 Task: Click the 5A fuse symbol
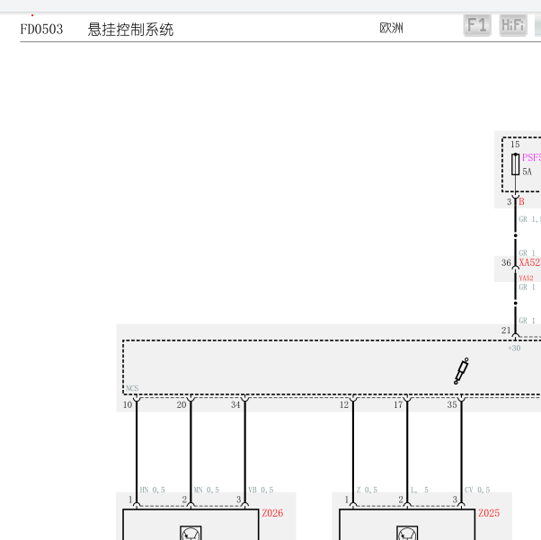pyautogui.click(x=515, y=164)
